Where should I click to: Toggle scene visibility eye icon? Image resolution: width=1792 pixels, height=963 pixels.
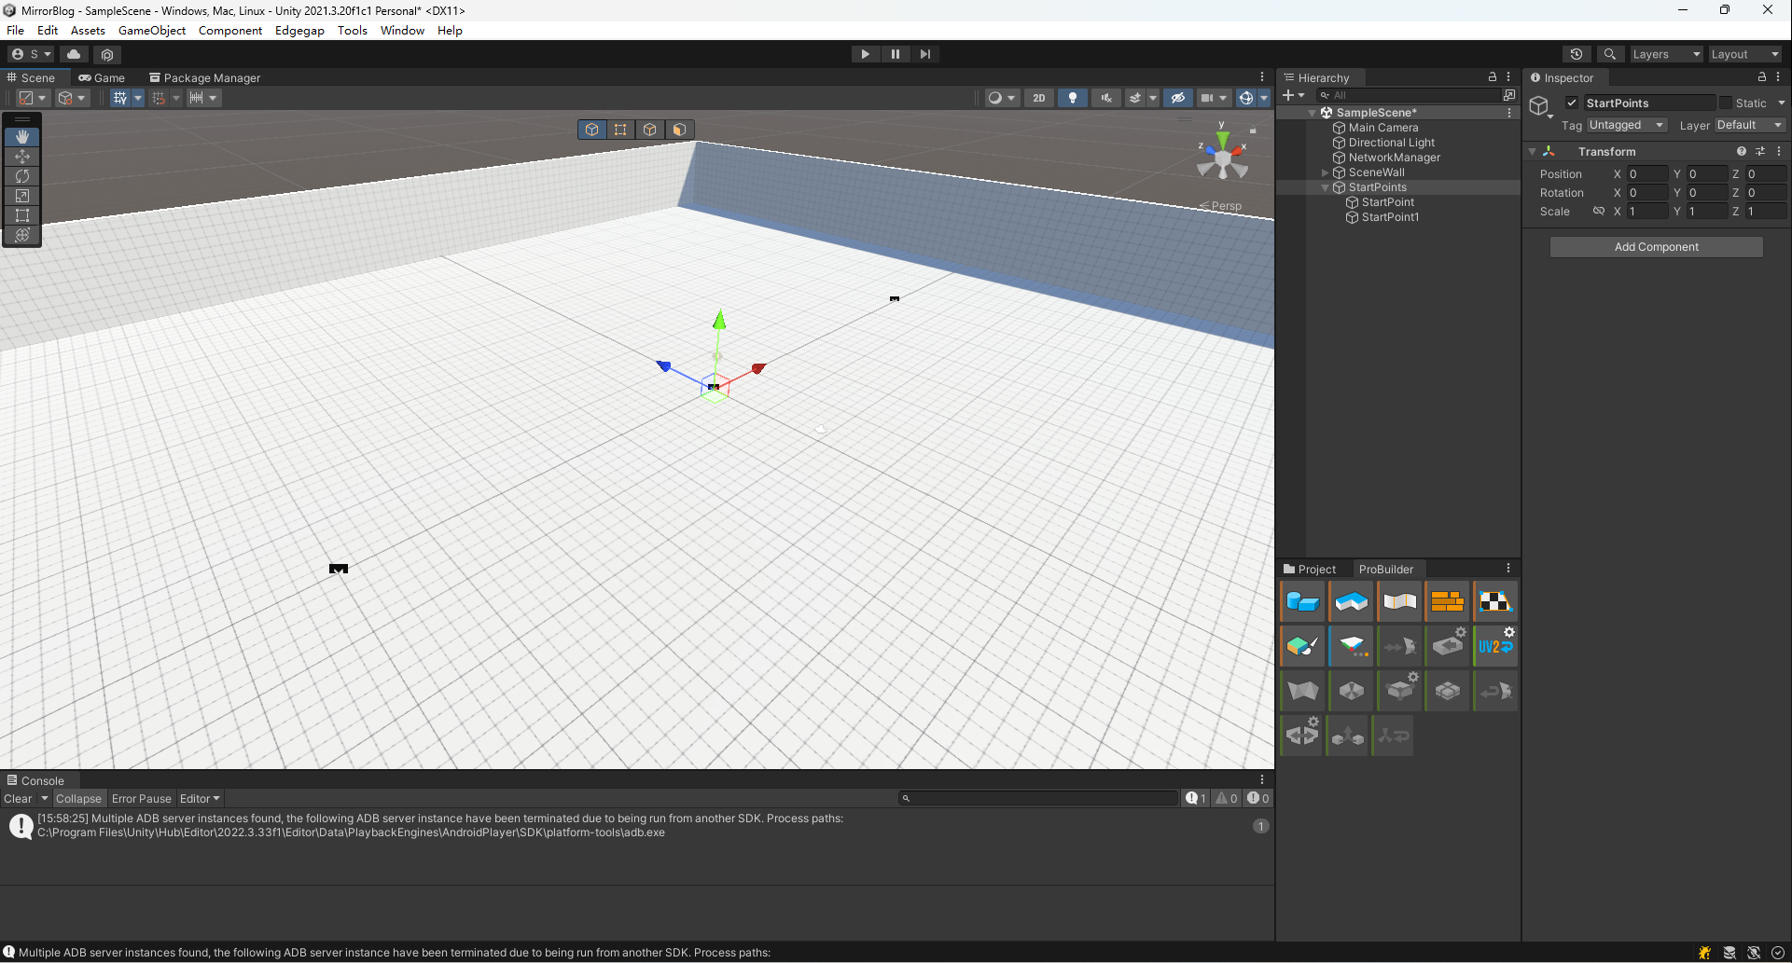pos(1178,98)
